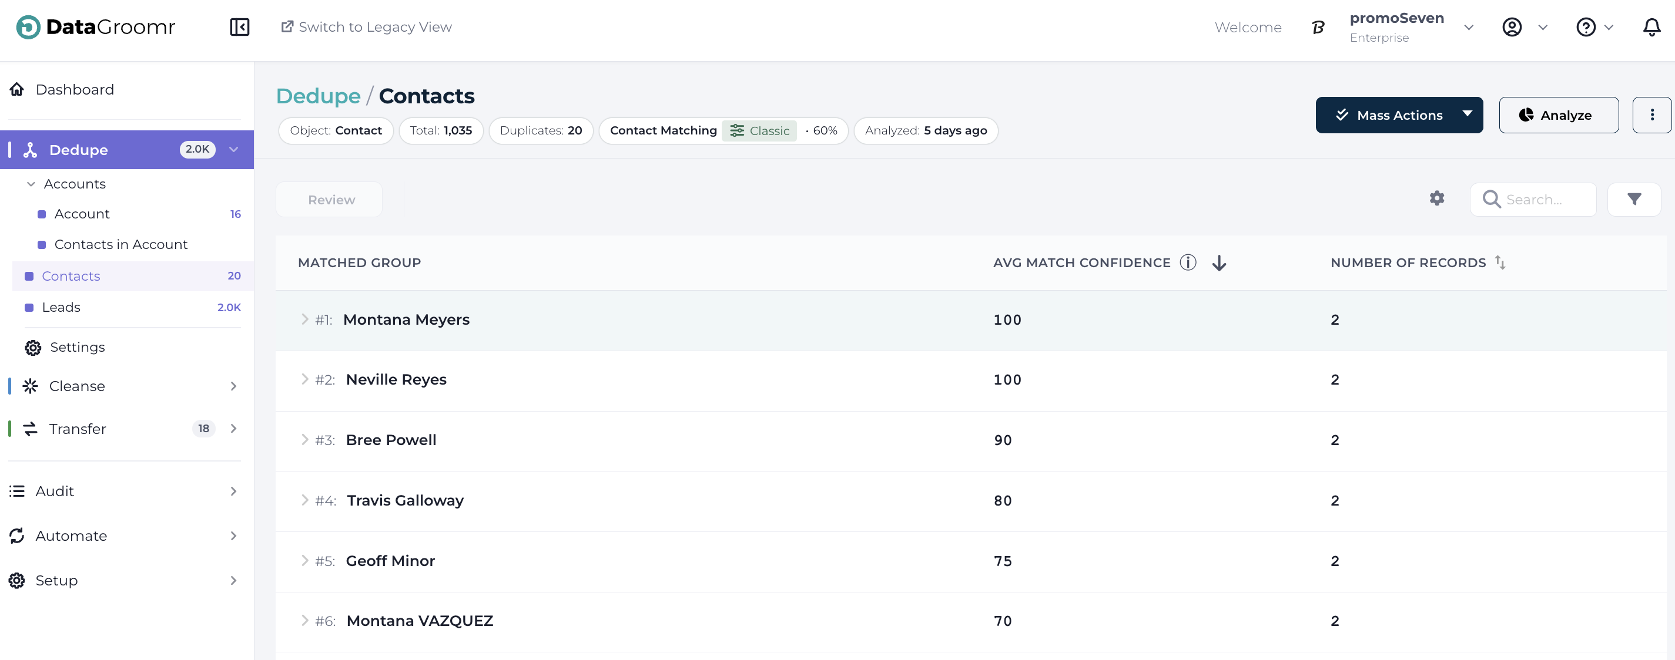The height and width of the screenshot is (660, 1675).
Task: Click the table settings gear icon
Action: point(1437,199)
